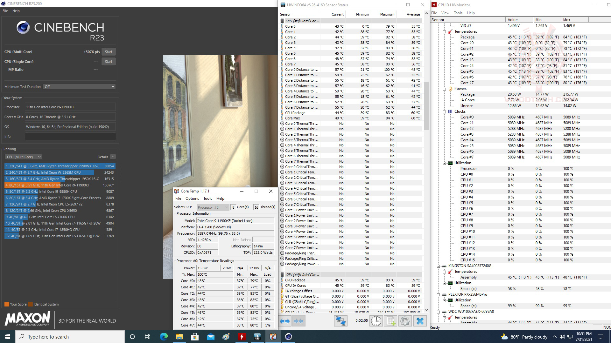
Task: Collapse the KINGSTON SA400S37240G drive node
Action: click(439, 266)
